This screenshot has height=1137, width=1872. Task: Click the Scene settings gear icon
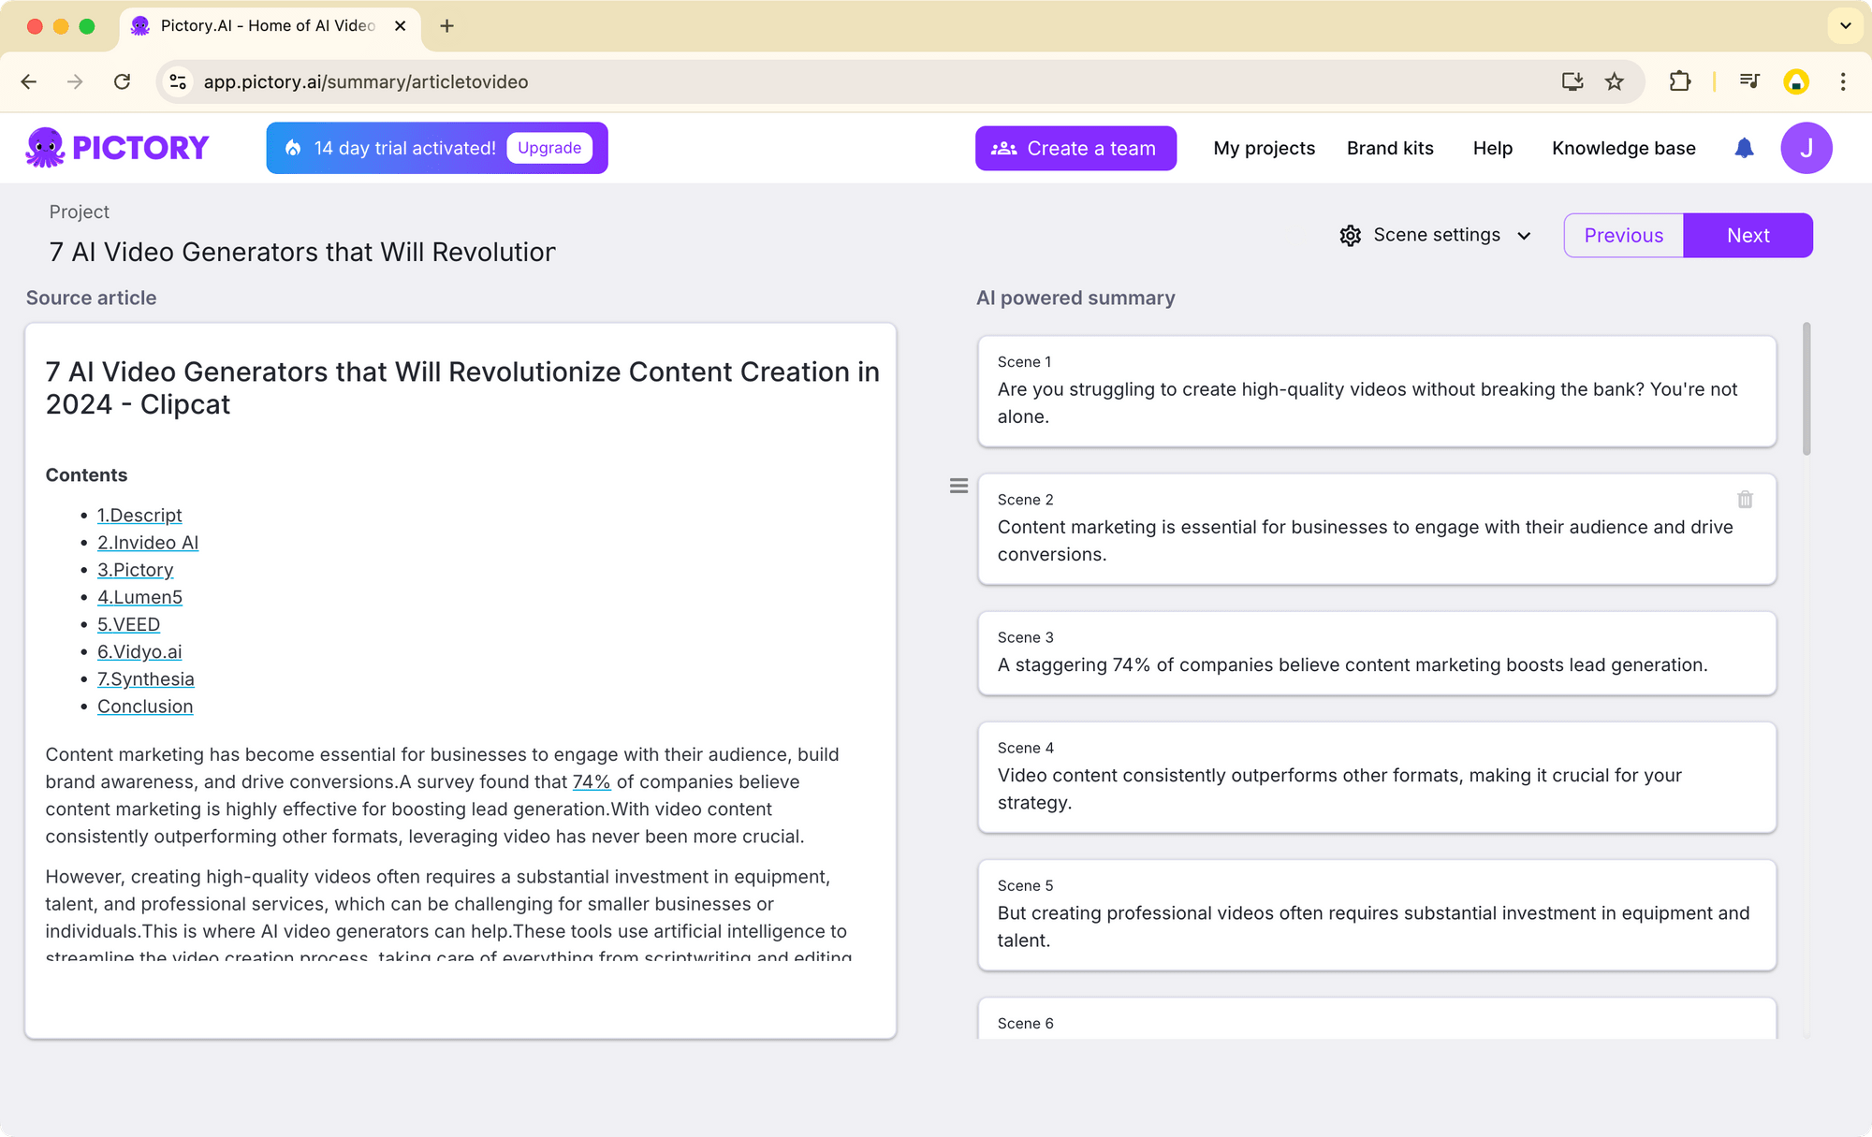point(1350,236)
